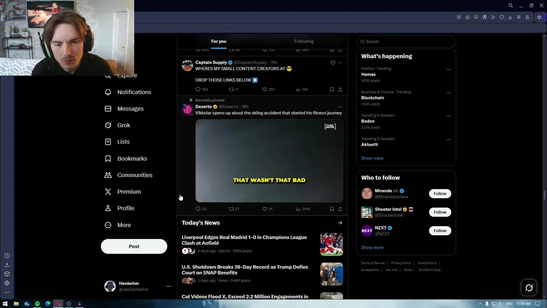Viewport: 547px width, 308px height.
Task: Open the Notifications bell icon
Action: [108, 92]
